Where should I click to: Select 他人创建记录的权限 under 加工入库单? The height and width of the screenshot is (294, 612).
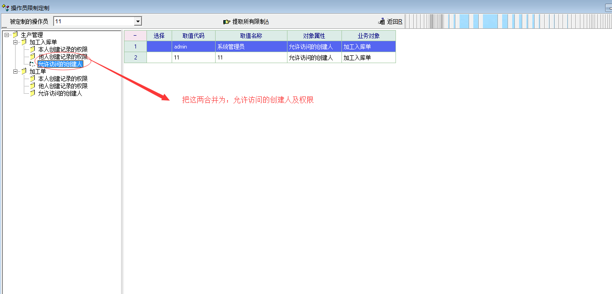point(63,57)
